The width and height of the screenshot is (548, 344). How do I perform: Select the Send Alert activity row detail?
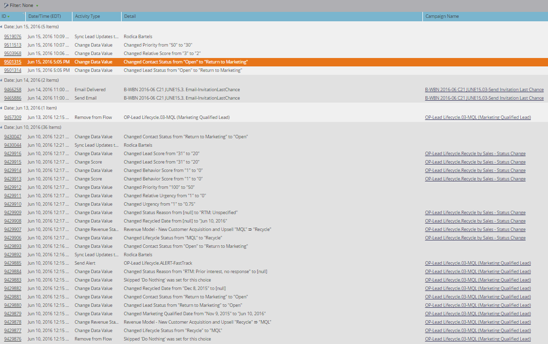(x=158, y=263)
